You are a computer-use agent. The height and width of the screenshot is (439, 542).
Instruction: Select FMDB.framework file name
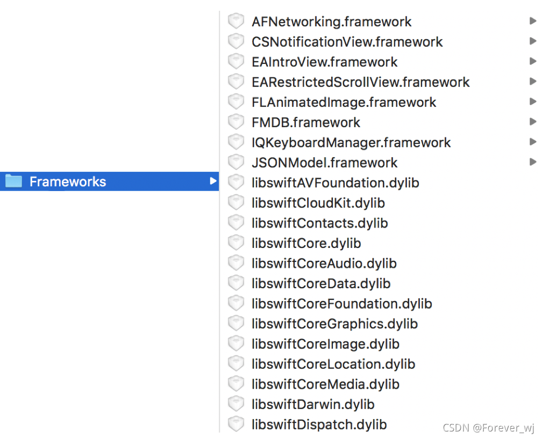[x=306, y=122]
